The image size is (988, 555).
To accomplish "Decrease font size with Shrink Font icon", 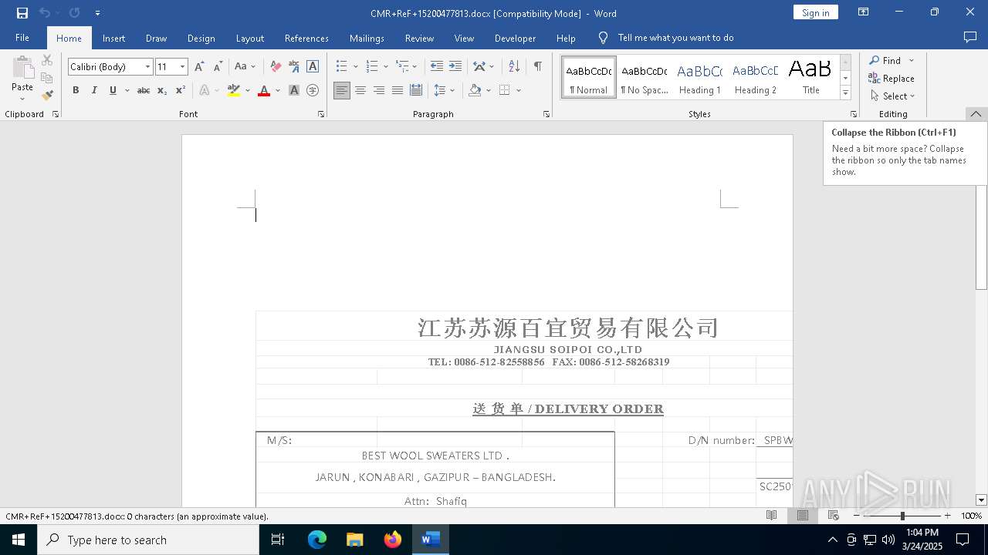I will (218, 67).
